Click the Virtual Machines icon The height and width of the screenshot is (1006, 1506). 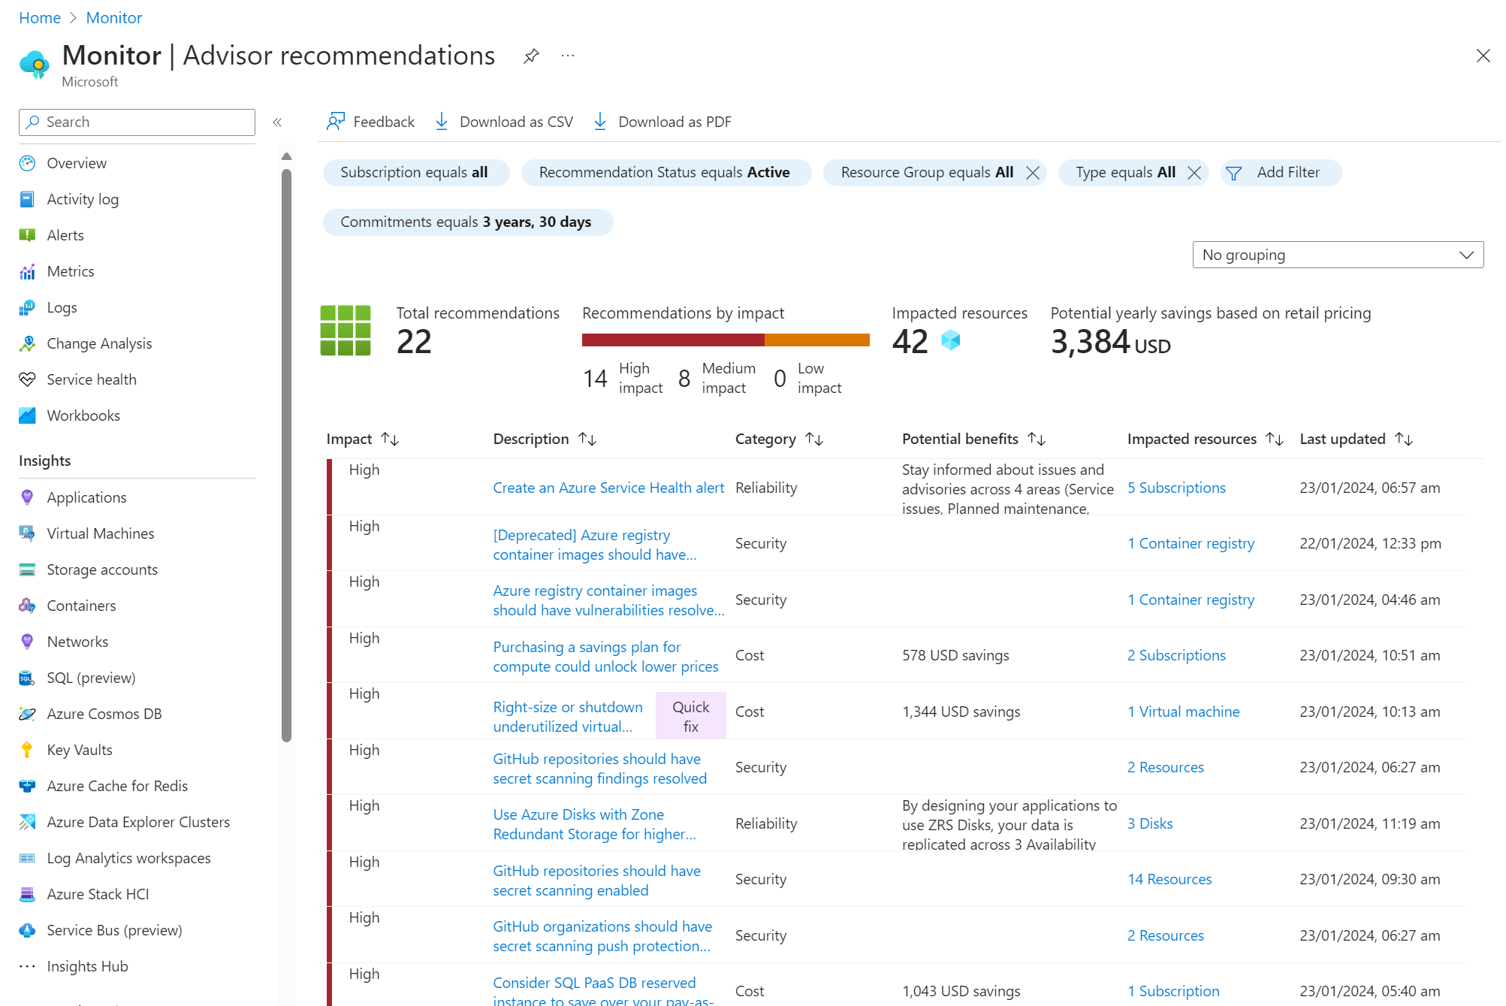(x=27, y=533)
